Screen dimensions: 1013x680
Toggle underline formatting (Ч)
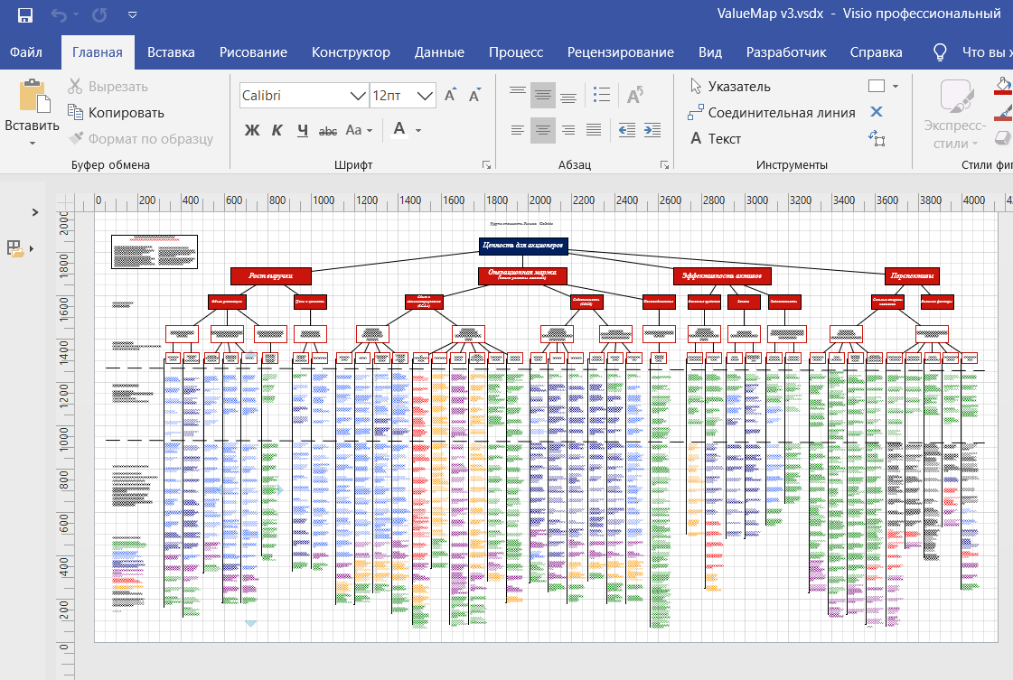[x=303, y=130]
